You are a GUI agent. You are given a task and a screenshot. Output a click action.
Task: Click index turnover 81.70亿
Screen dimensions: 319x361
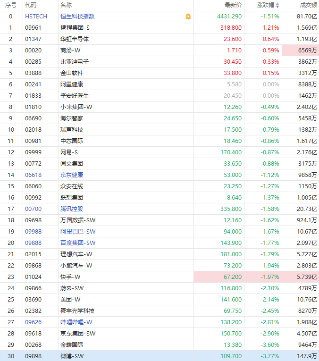point(307,17)
